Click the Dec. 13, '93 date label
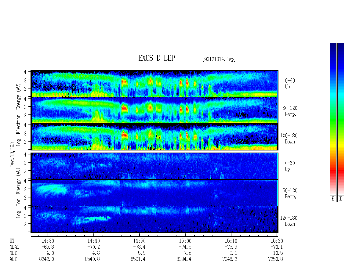Viewport: 345px width, 267px height. tap(12, 154)
